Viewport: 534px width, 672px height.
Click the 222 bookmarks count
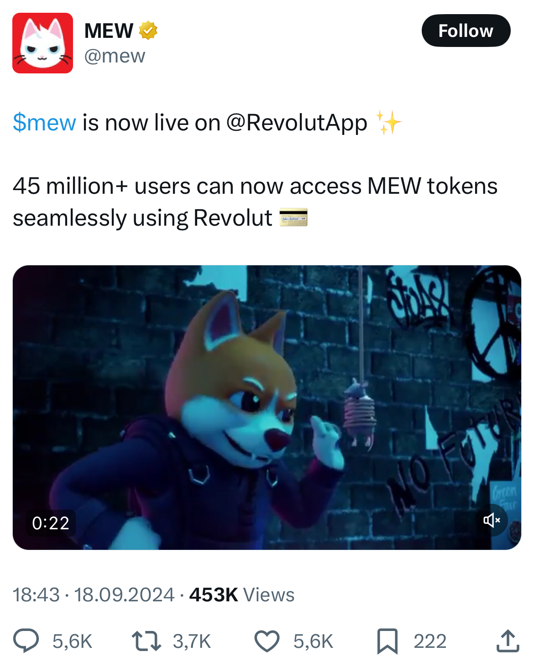coord(430,641)
